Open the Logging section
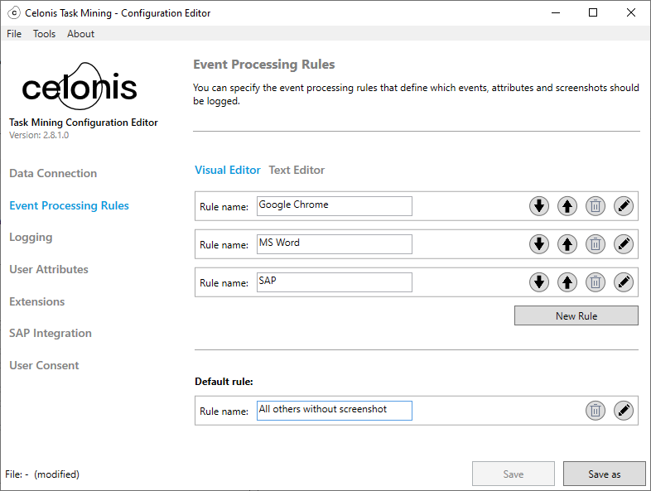 [31, 238]
